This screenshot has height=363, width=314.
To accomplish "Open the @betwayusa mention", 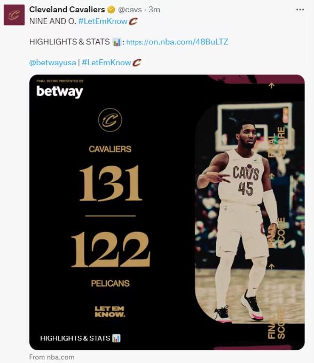I will 53,63.
